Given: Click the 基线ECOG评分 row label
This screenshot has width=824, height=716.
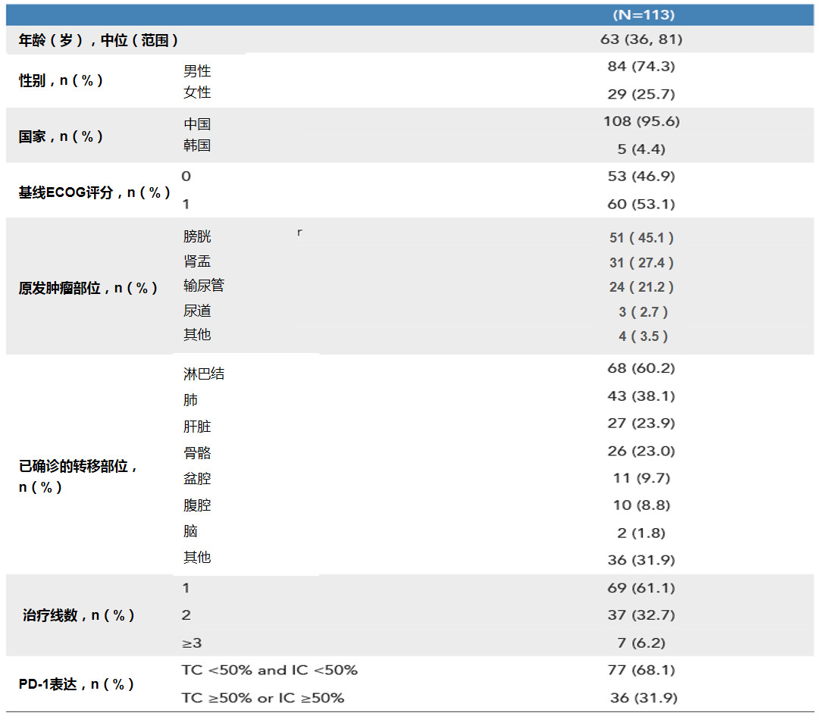Looking at the screenshot, I should 94,192.
